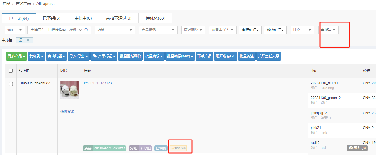Expand the 店铺 store dropdown
Image resolution: width=376 pixels, height=155 pixels.
coord(115,30)
